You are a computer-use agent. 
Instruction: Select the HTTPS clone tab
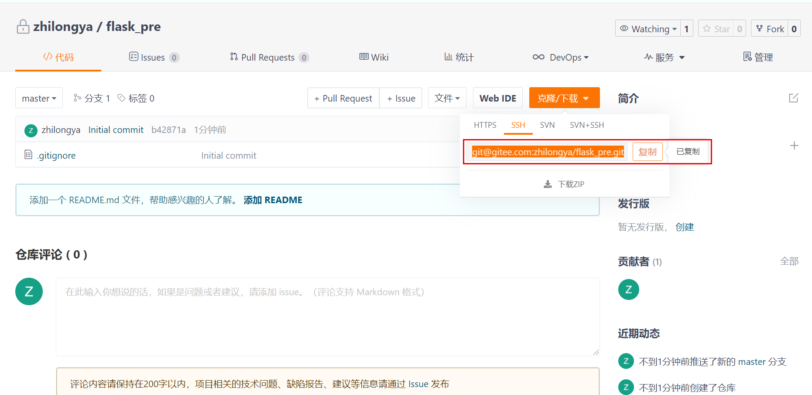coord(485,125)
